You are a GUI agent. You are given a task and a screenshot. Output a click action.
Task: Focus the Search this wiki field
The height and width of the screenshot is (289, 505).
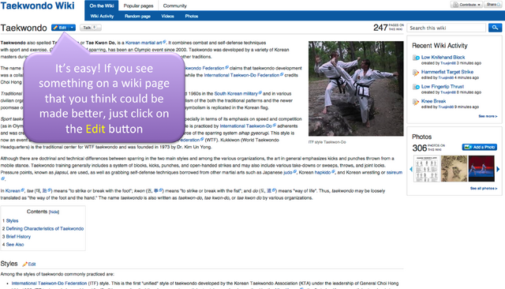[446, 28]
